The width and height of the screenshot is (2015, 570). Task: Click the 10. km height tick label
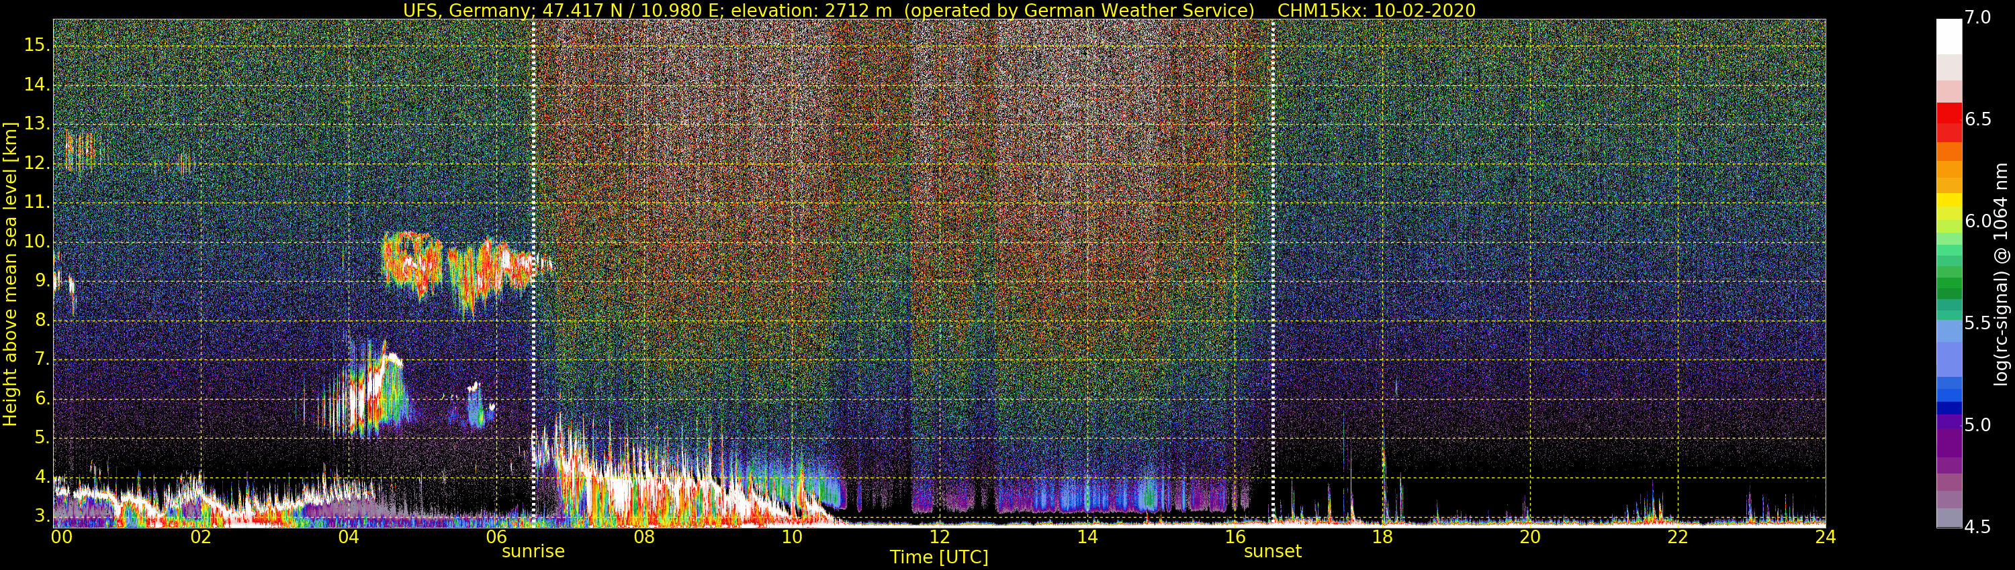37,241
